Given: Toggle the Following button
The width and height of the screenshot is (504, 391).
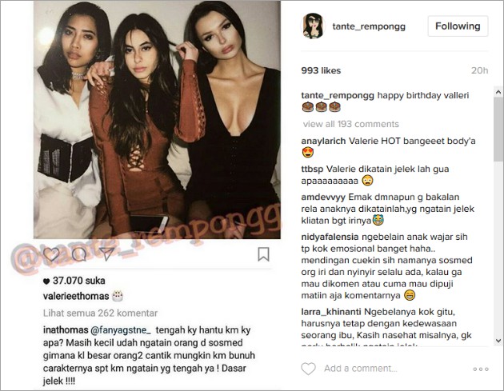Looking at the screenshot, I should coord(458,26).
